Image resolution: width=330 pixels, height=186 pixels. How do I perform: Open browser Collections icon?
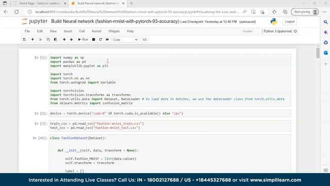coord(285,12)
